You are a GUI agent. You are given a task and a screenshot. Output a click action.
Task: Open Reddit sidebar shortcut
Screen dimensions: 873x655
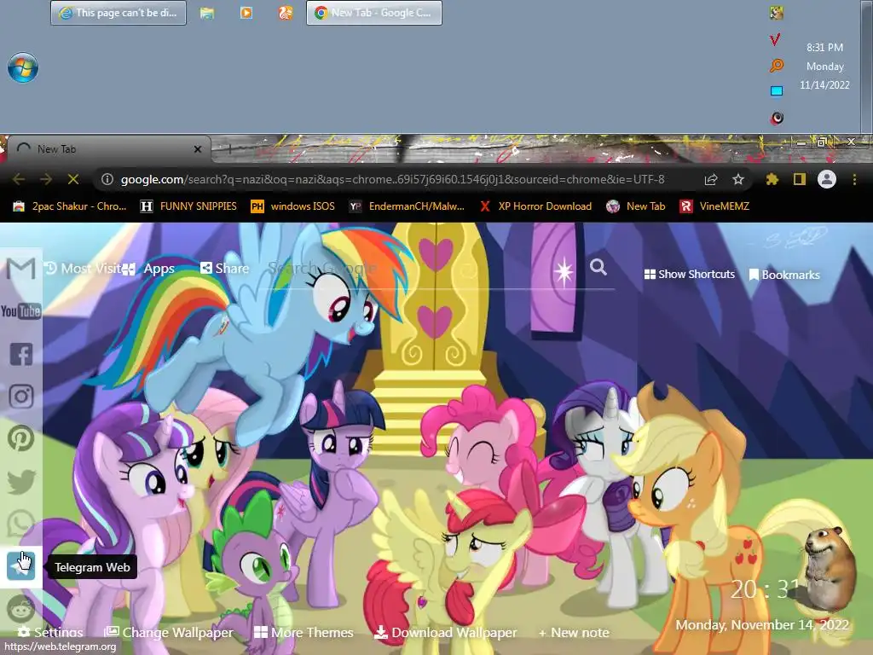pos(21,608)
